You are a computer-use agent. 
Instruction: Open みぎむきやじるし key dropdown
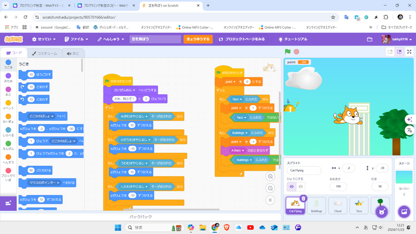(134, 116)
